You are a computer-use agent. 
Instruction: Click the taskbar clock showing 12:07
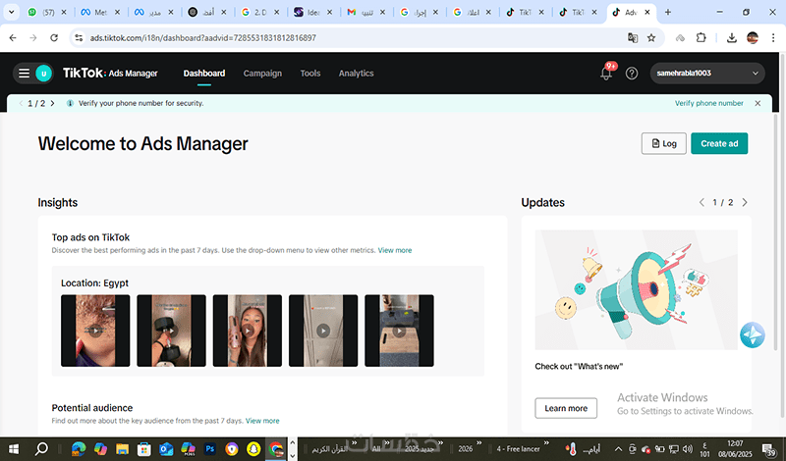[735, 449]
